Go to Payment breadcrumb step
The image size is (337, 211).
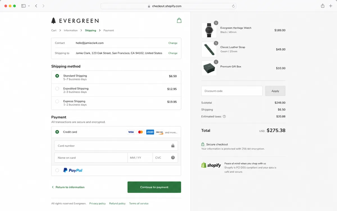click(x=109, y=30)
